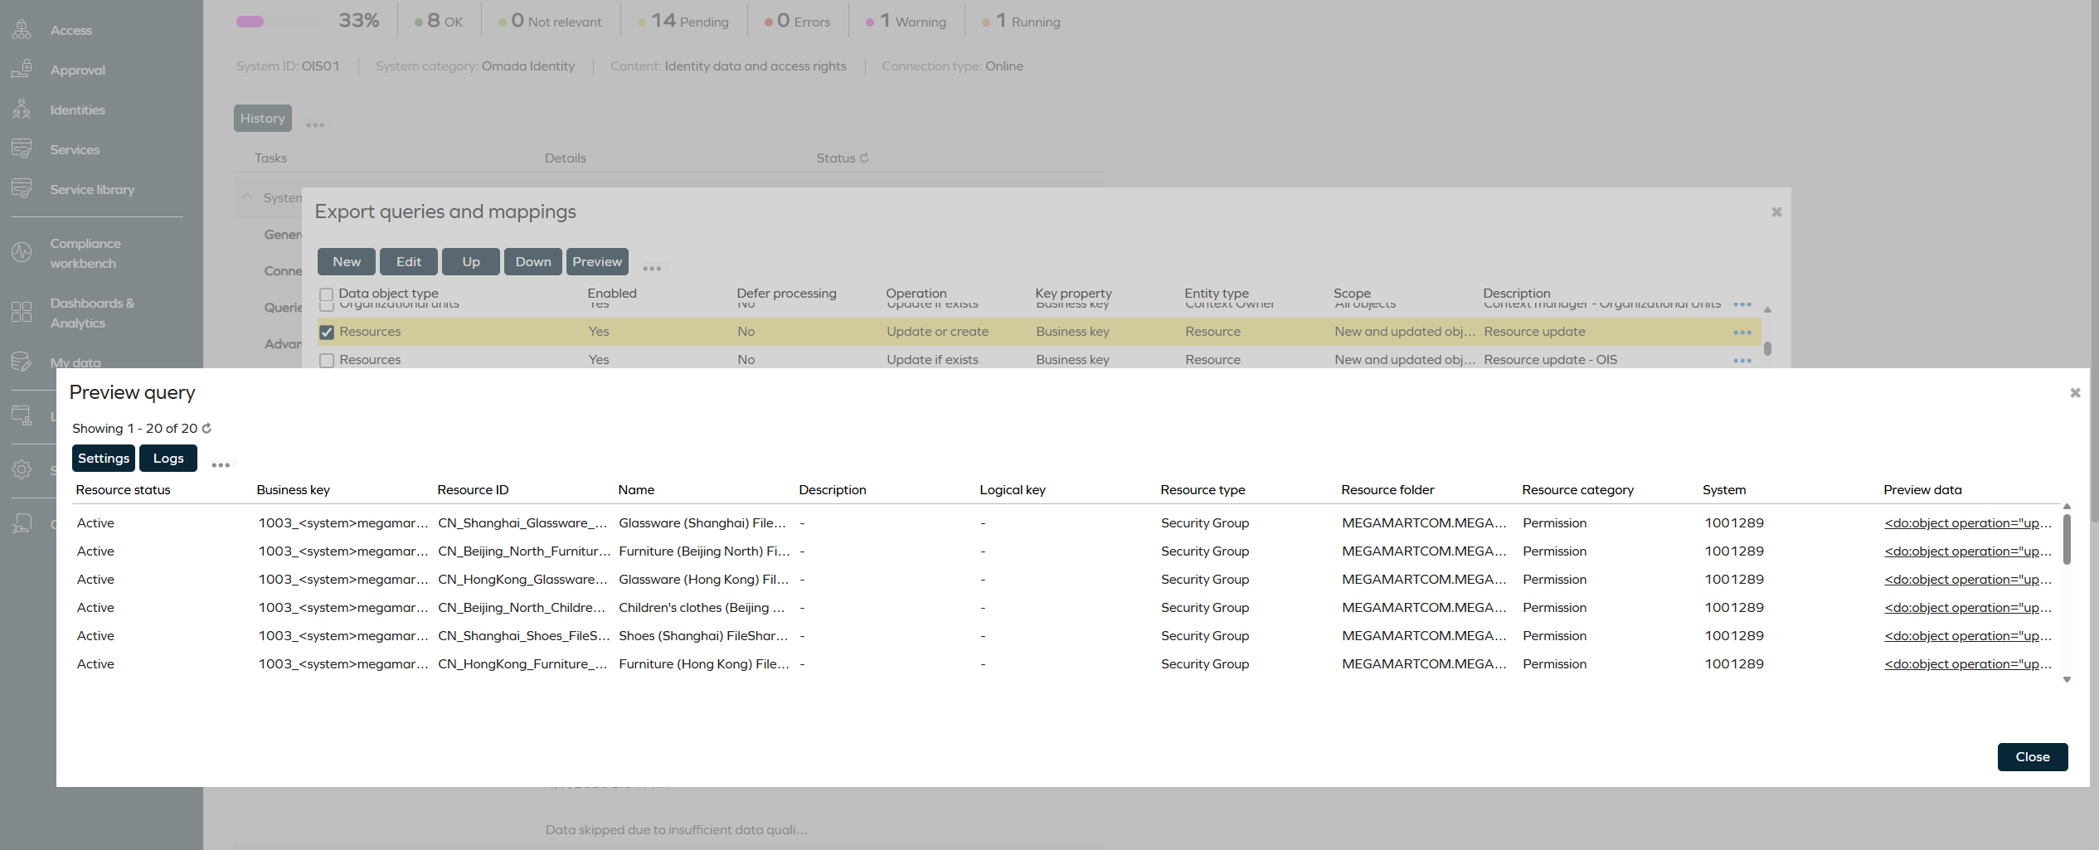This screenshot has height=850, width=2099.
Task: Open more options next to History button
Action: tap(315, 124)
